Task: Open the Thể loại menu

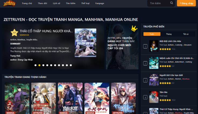Action: tap(85, 3)
